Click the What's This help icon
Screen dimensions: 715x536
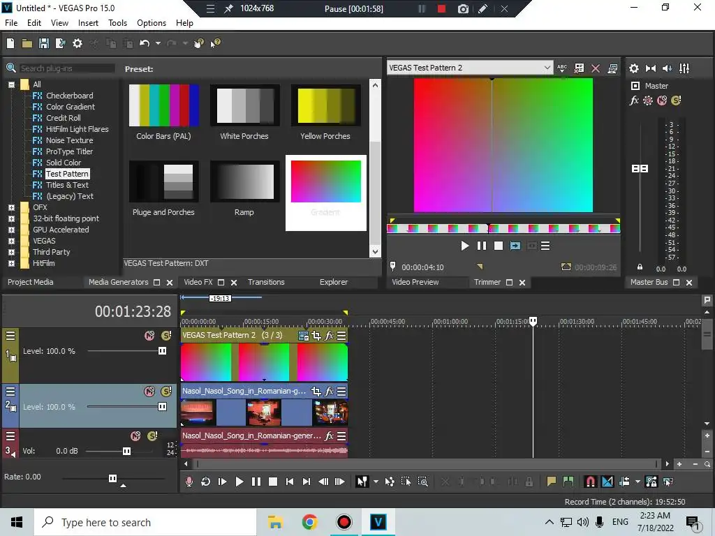coord(215,43)
